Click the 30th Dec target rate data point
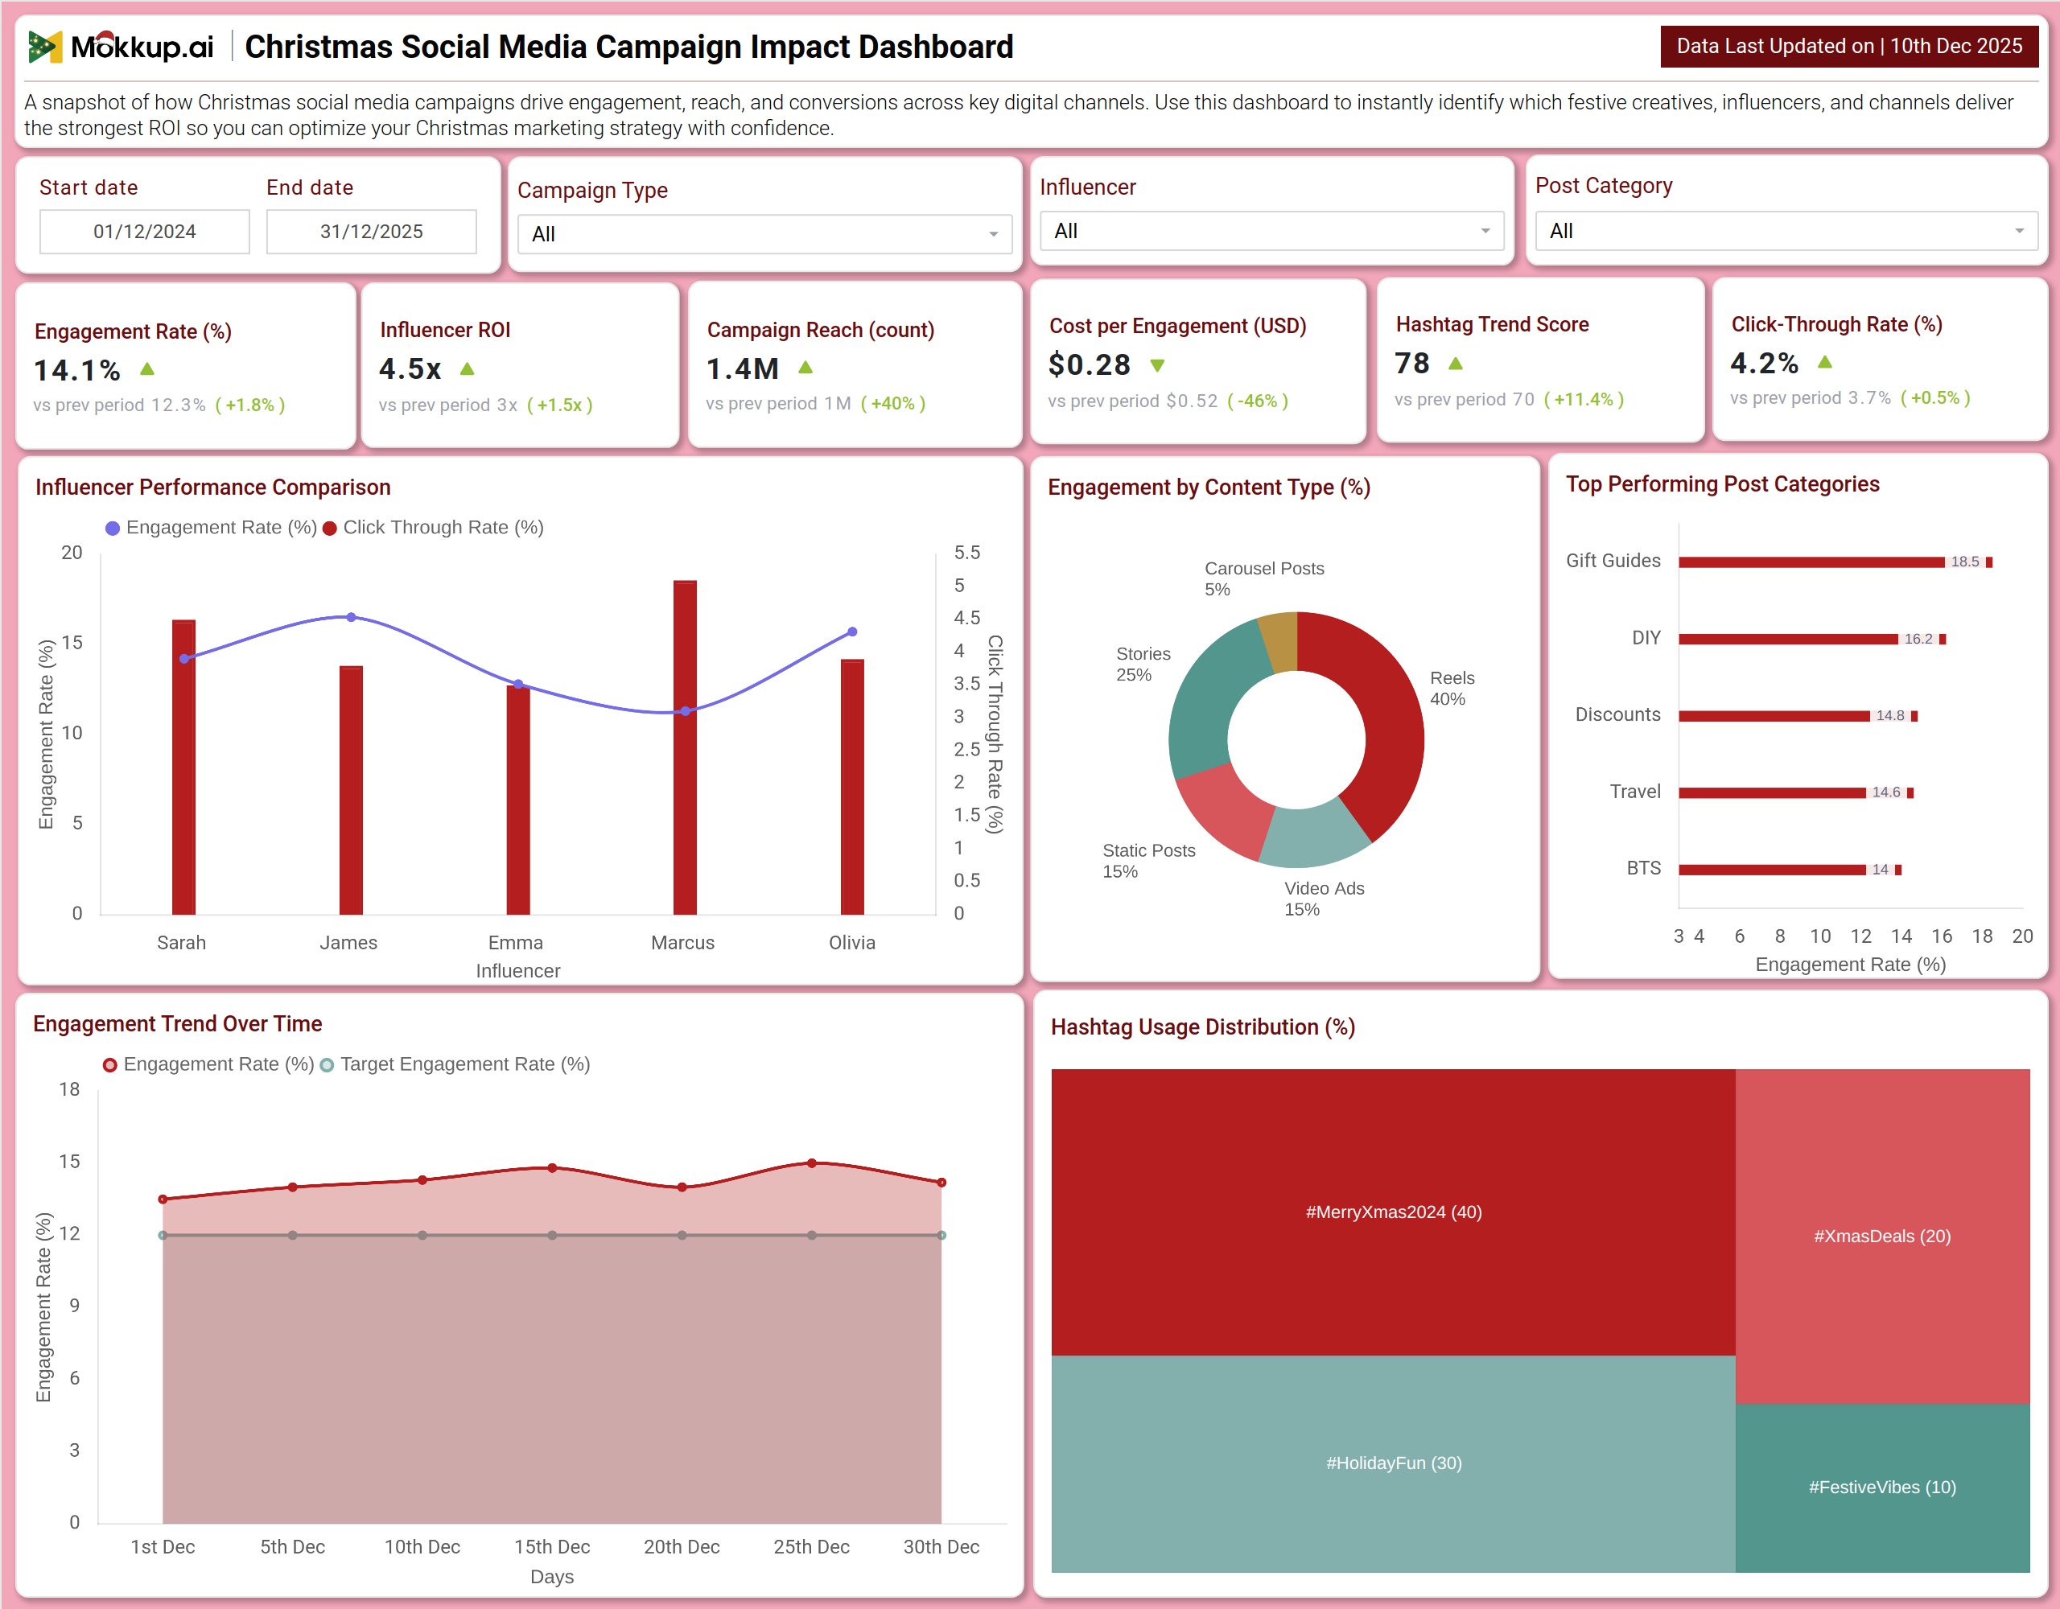This screenshot has width=2060, height=1609. tap(941, 1235)
